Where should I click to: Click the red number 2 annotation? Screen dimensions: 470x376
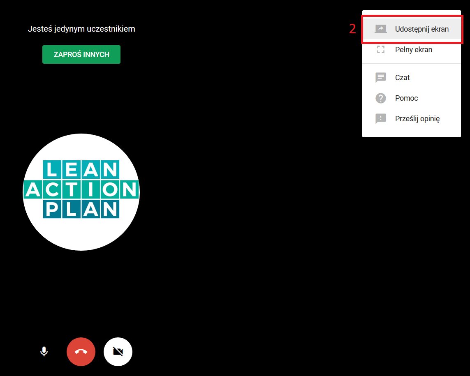352,29
